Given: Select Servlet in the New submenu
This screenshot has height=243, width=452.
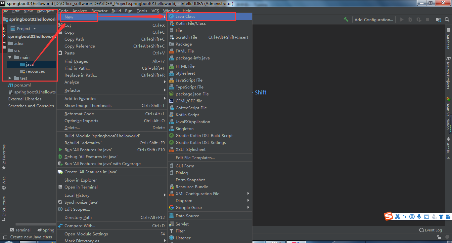Looking at the screenshot, I should (210, 224).
